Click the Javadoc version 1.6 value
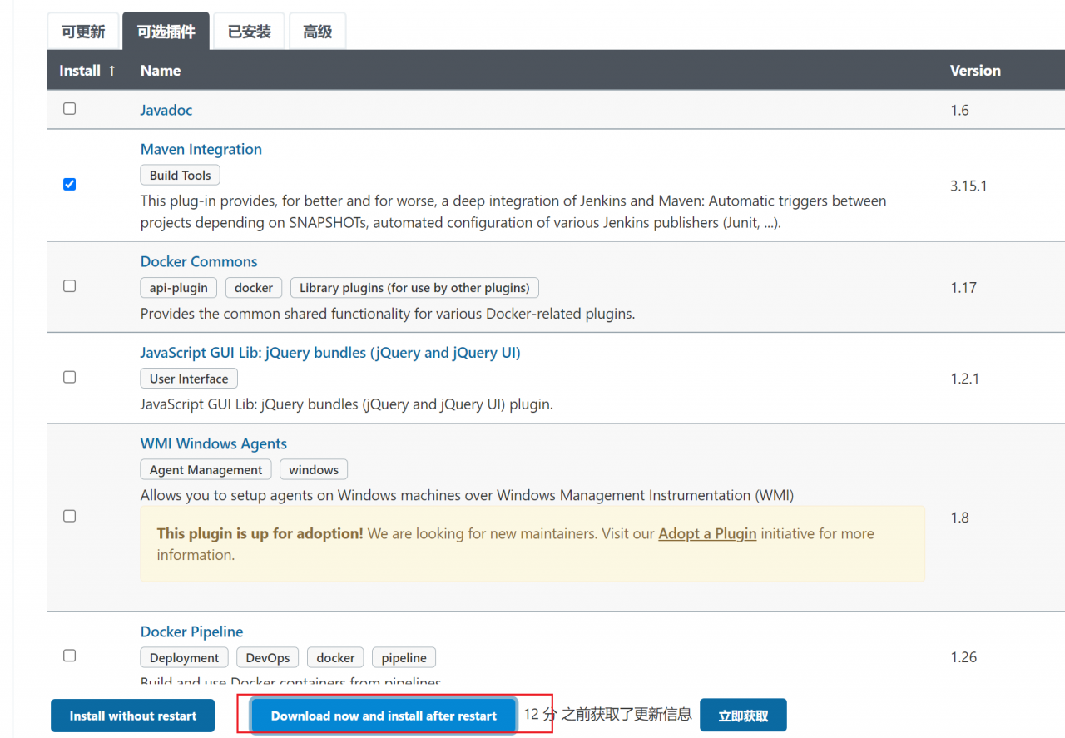Viewport: 1065px width, 738px height. tap(960, 110)
